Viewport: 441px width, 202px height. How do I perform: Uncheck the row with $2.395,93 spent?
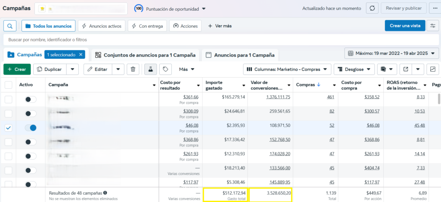pyautogui.click(x=9, y=128)
